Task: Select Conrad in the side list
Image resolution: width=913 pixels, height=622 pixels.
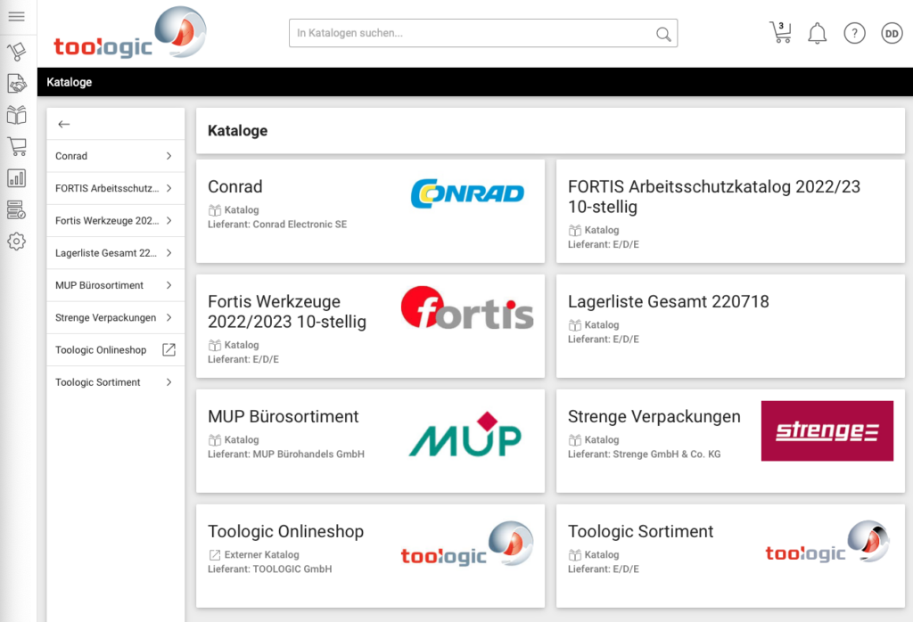Action: click(115, 156)
